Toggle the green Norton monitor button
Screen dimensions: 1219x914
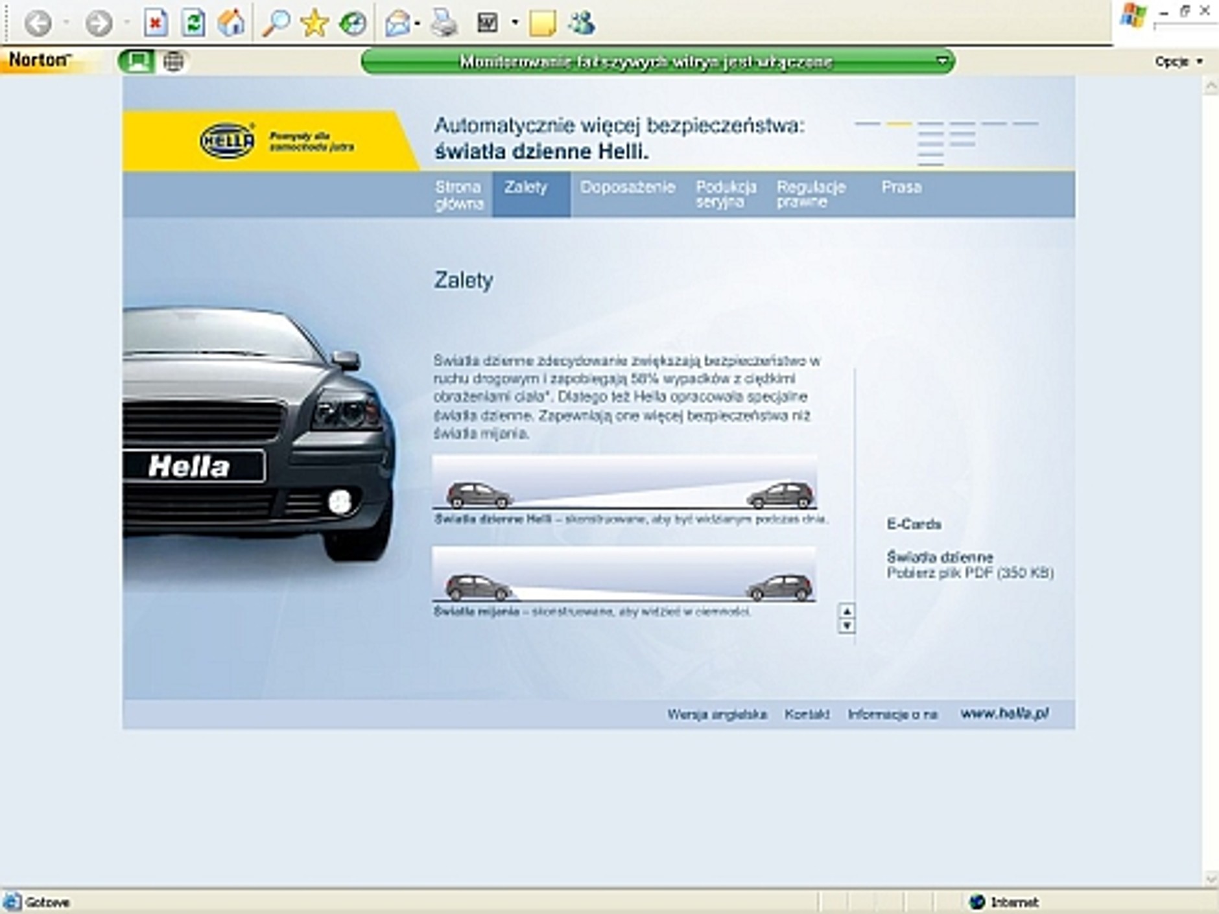click(137, 62)
